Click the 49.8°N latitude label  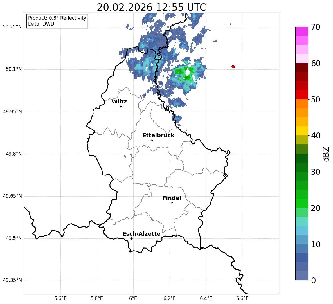(14, 154)
